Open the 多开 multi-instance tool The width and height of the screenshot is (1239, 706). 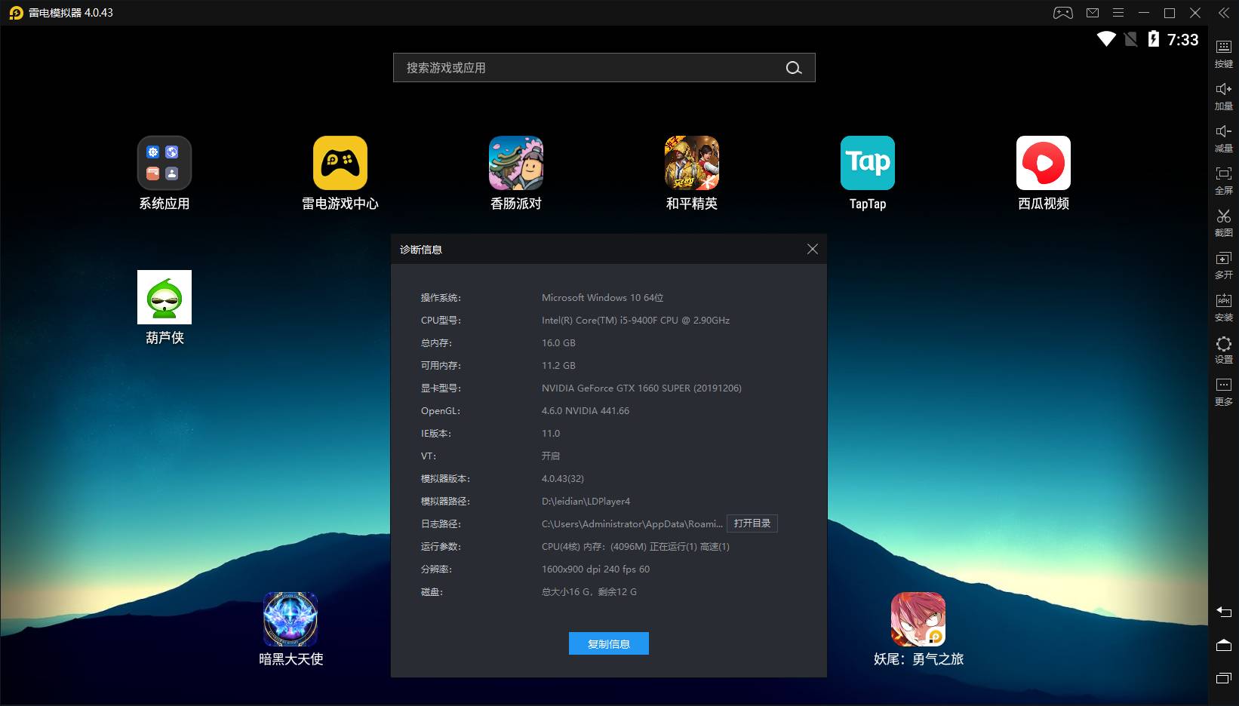pyautogui.click(x=1223, y=264)
